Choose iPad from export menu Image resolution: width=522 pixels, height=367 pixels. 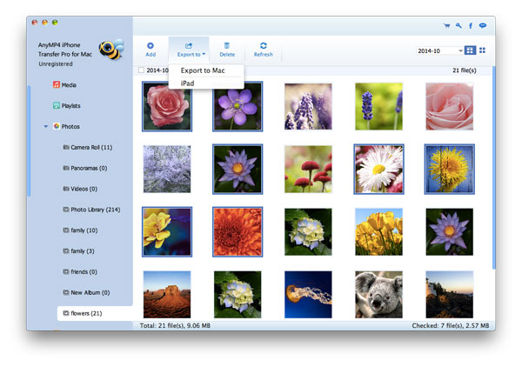point(188,83)
